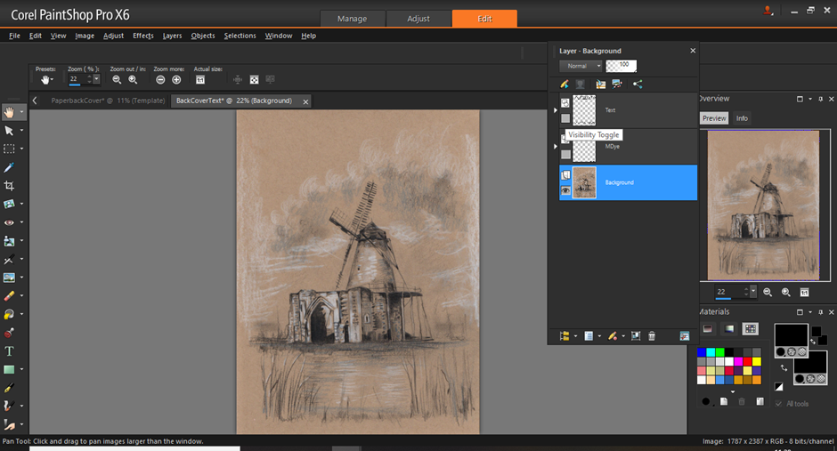This screenshot has width=837, height=451.
Task: Select the Preset Shape tool green rectangle
Action: click(x=9, y=369)
